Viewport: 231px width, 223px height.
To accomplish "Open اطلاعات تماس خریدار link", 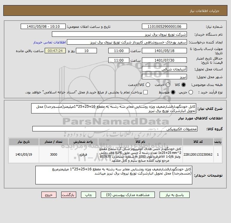I will point(49,42).
